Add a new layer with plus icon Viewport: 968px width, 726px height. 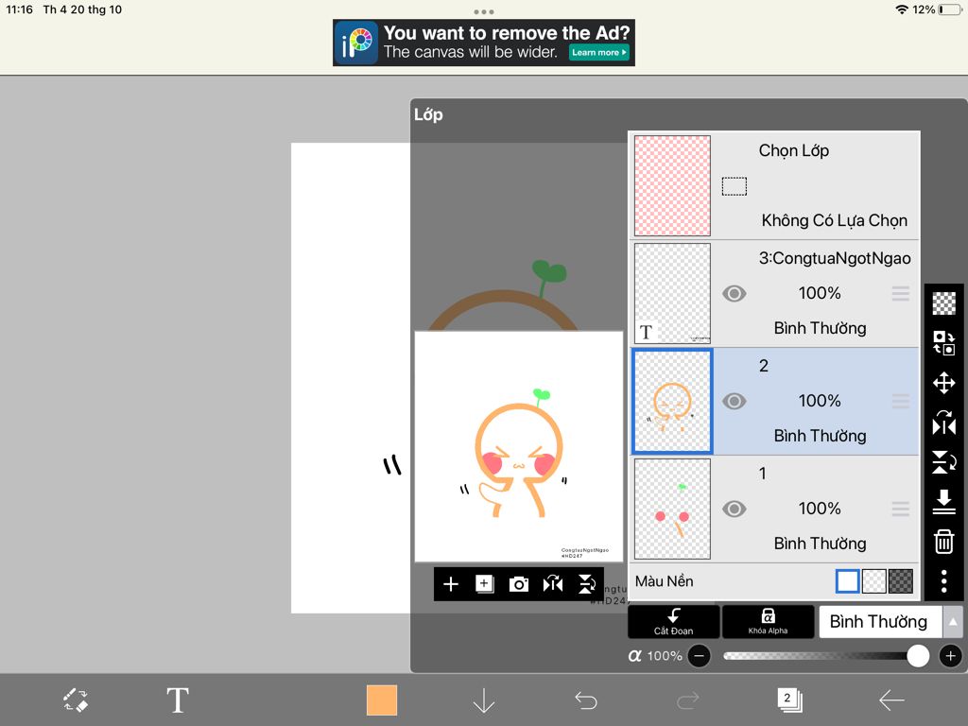(x=451, y=584)
